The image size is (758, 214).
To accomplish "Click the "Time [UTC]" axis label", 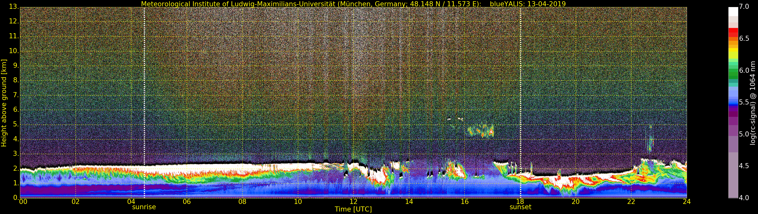I will pyautogui.click(x=353, y=209).
